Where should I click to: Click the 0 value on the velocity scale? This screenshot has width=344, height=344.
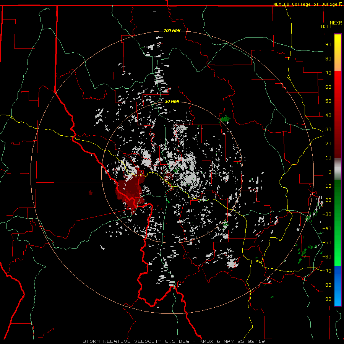pyautogui.click(x=330, y=172)
